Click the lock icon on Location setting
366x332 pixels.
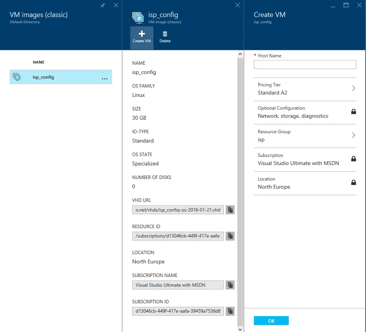tap(353, 182)
